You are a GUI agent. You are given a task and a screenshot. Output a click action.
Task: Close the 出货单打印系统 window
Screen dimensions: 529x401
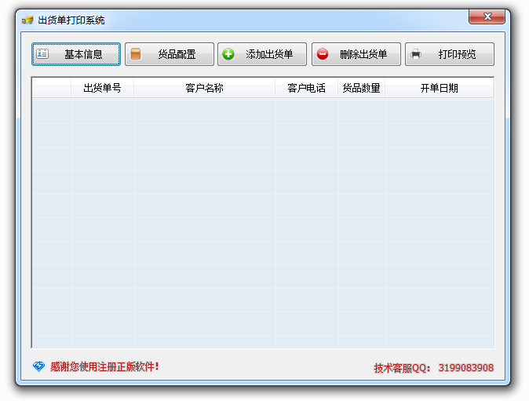pos(487,16)
